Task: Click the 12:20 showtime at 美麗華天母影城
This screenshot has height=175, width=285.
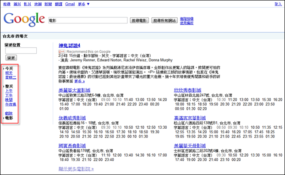Action: [244, 155]
